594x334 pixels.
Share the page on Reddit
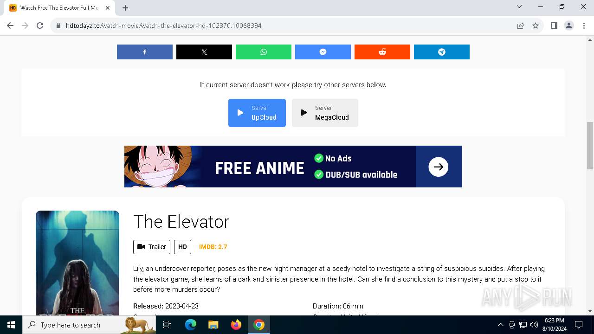[x=382, y=52]
